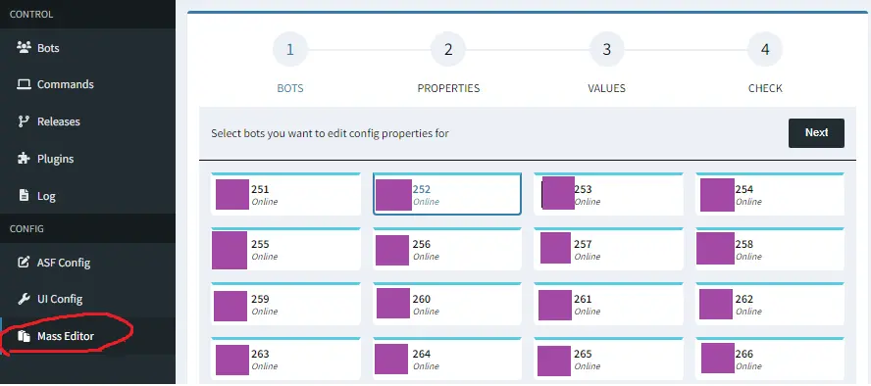The width and height of the screenshot is (871, 386).
Task: Click the CHECK step label
Action: point(765,88)
